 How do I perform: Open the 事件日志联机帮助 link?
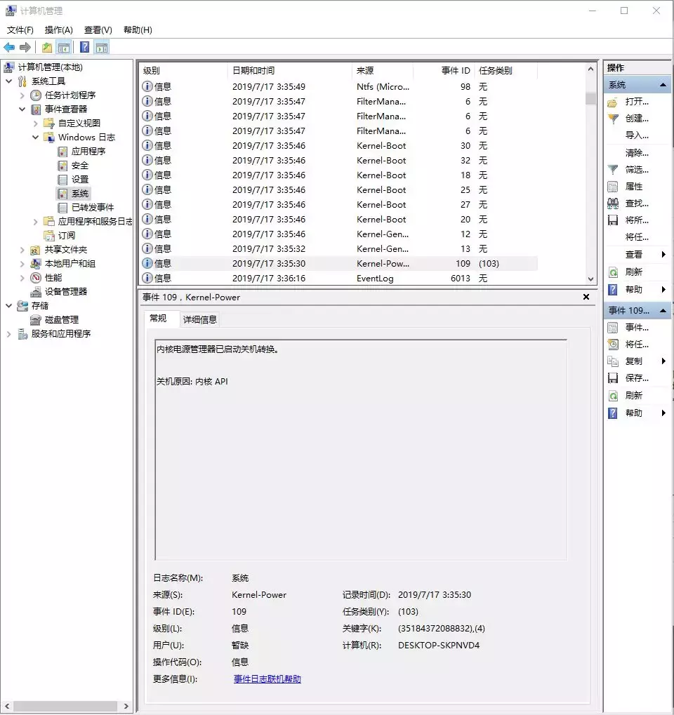267,679
